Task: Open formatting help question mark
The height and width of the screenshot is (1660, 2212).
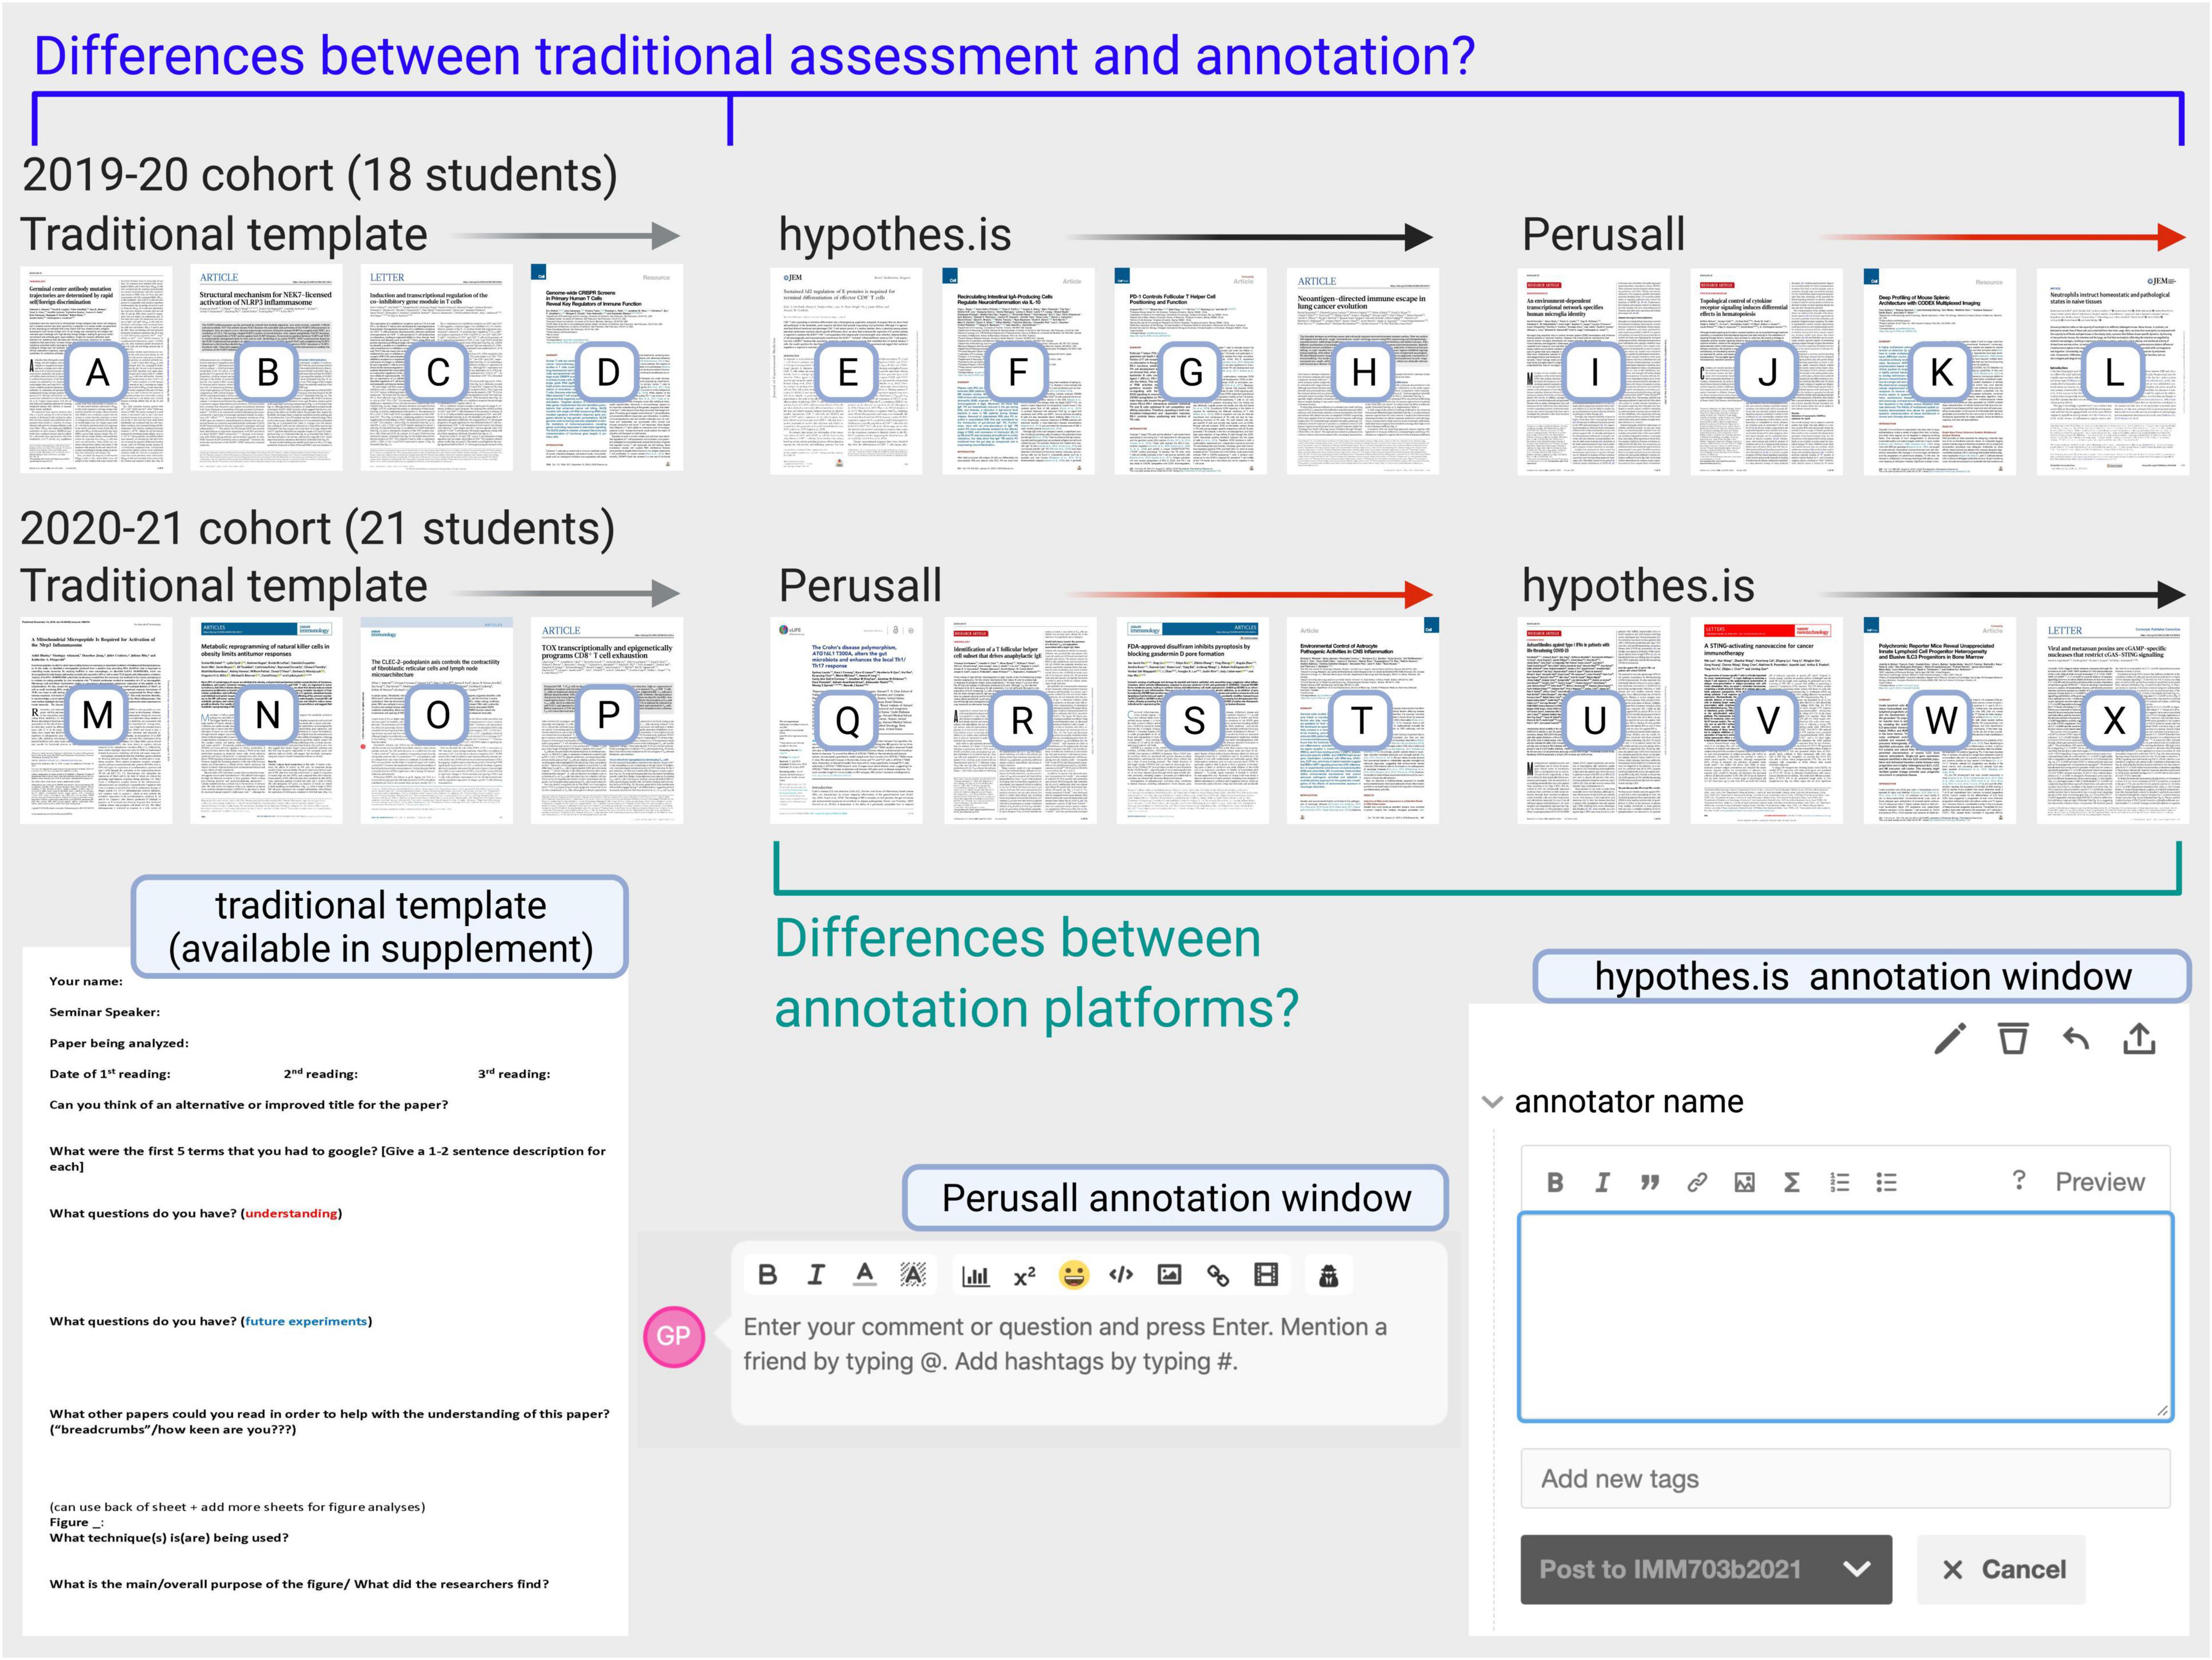Action: 2019,1180
